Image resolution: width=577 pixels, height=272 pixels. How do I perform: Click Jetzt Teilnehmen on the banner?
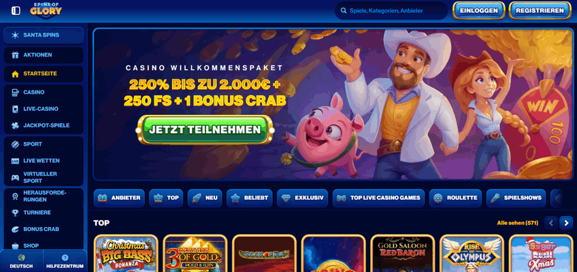coord(205,130)
